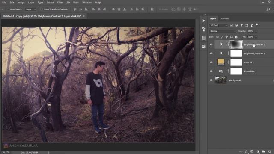Screen dimensions: 274x154
Task: Hide the Brightness/Contrast 2 layer
Action: tap(211, 44)
